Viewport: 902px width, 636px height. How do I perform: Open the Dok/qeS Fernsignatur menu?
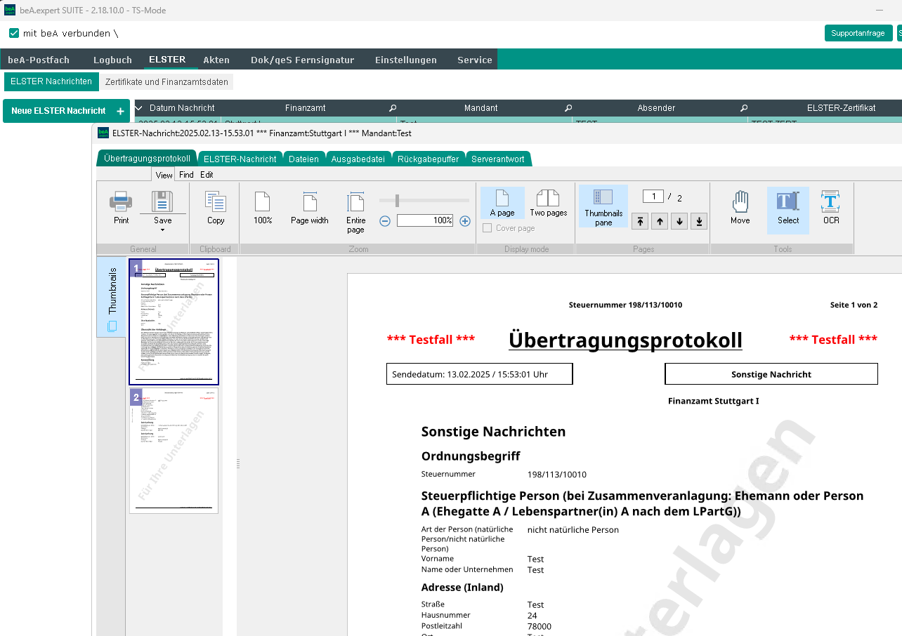pos(302,60)
